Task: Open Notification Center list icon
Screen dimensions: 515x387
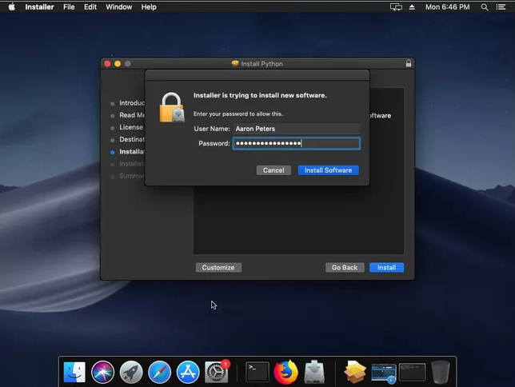Action: (501, 7)
